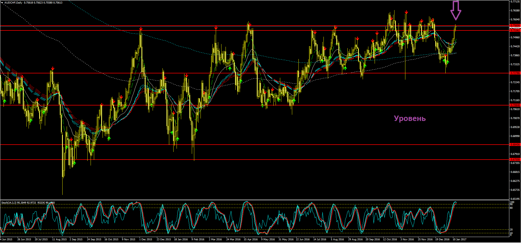The image size is (521, 243).
Task: Select the 0.68456 red price label
Action: click(x=515, y=145)
